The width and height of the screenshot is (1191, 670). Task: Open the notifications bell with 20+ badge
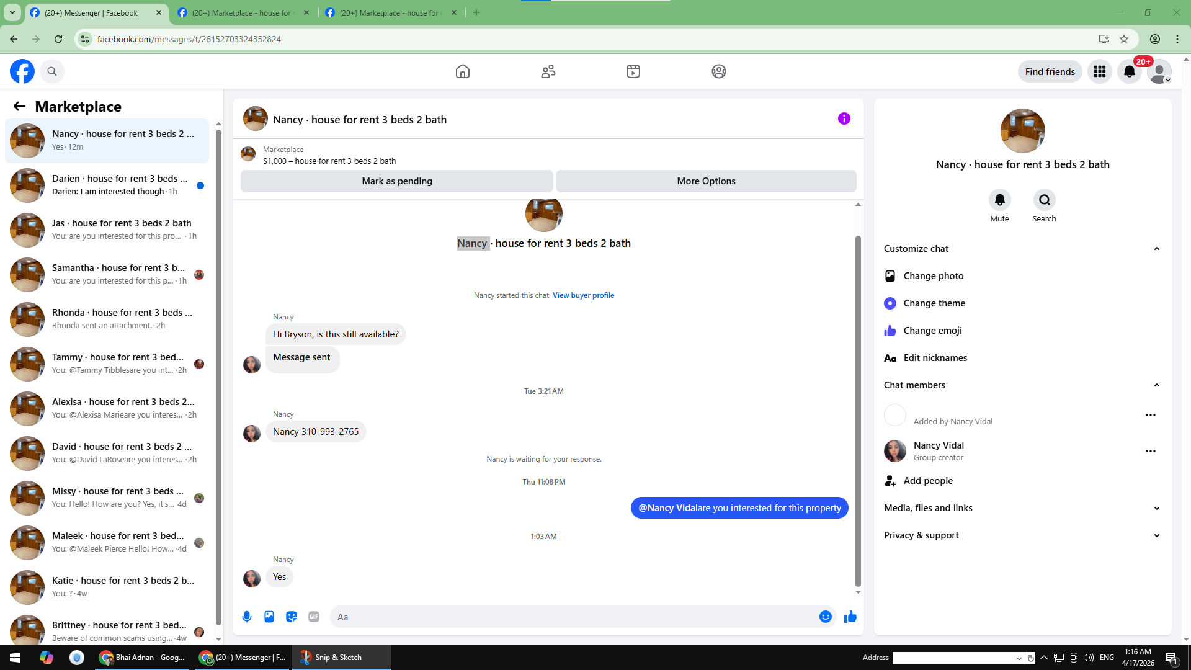click(1130, 71)
